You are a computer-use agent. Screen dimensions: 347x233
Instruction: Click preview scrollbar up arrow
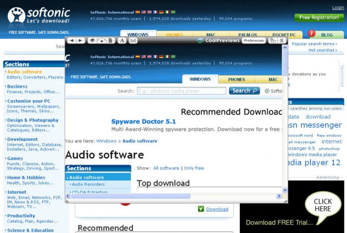[x=285, y=48]
